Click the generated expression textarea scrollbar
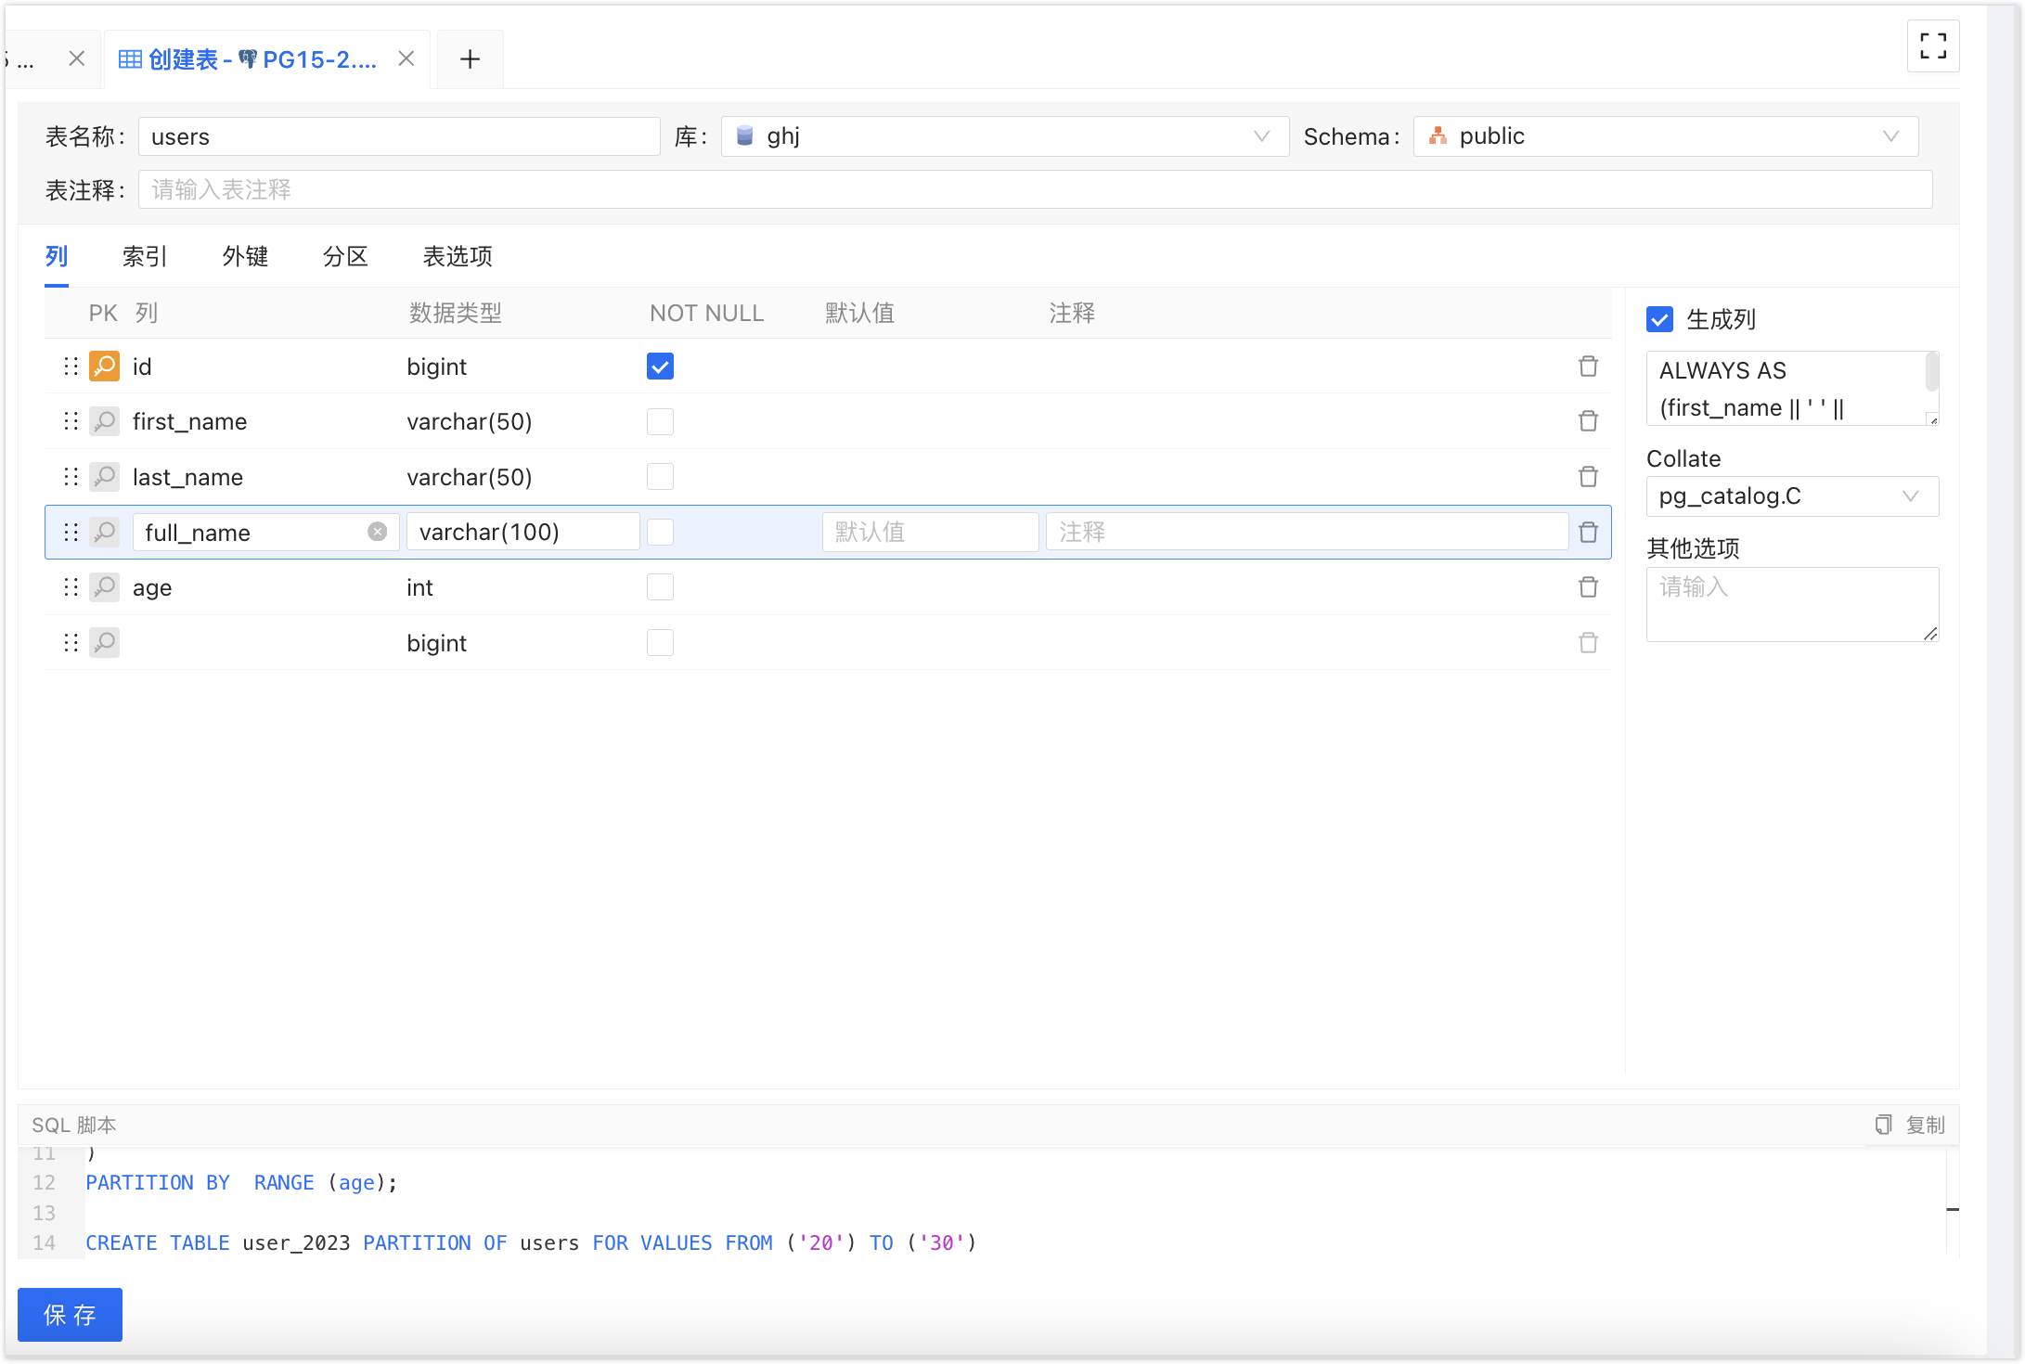The image size is (2025, 1364). [1932, 371]
